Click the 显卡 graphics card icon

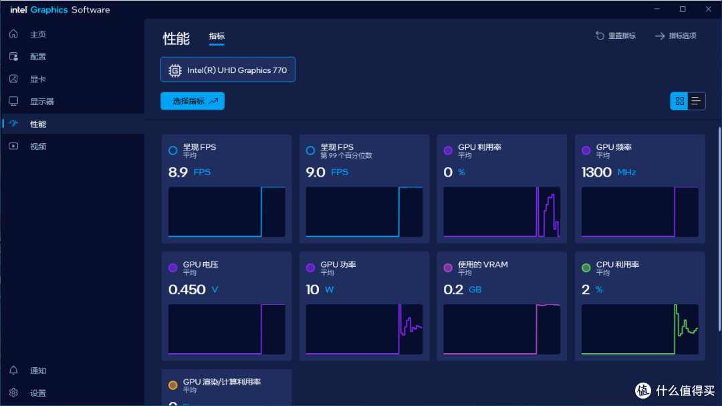click(x=13, y=79)
